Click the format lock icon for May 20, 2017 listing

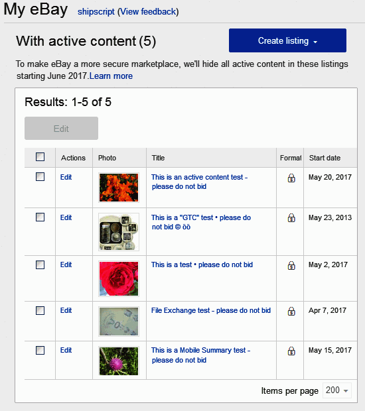(x=291, y=178)
